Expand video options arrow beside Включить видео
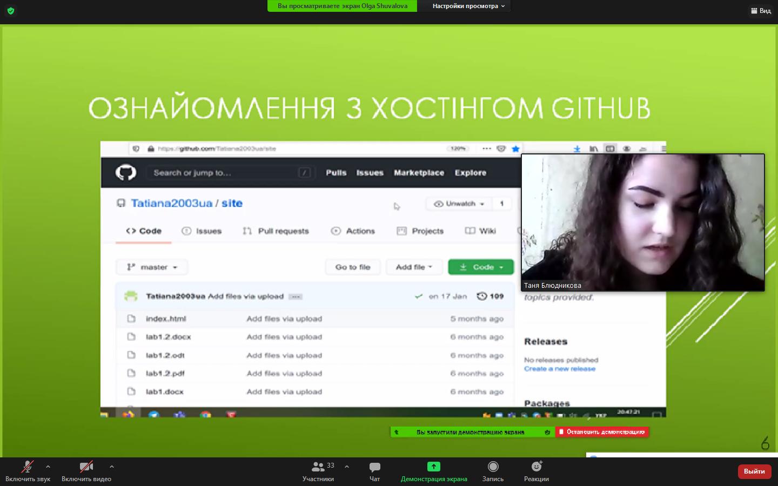The width and height of the screenshot is (778, 486). tap(111, 467)
